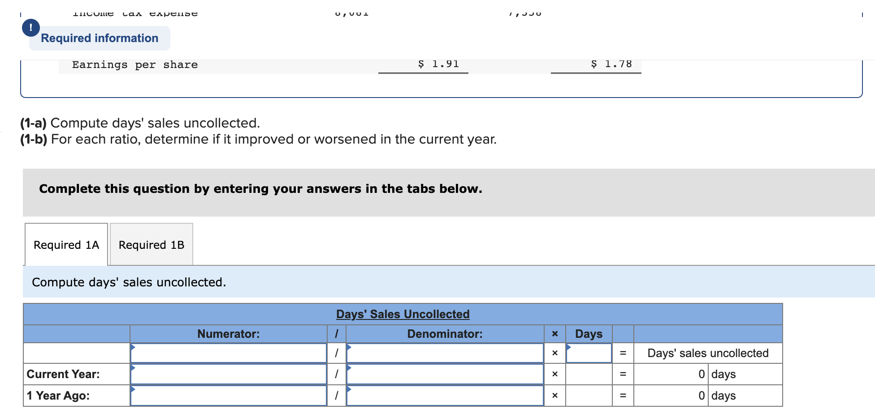875x413 pixels.
Task: Click the Denominator column header
Action: (x=445, y=334)
